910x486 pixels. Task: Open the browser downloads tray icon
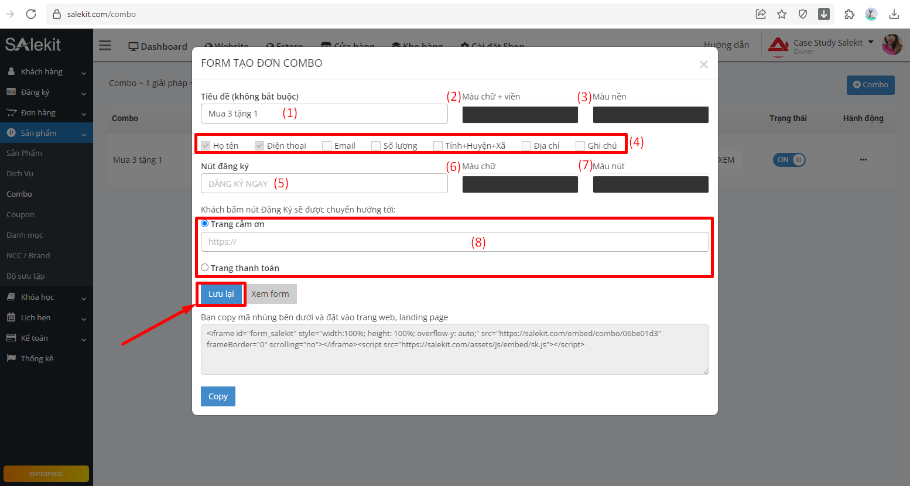point(894,14)
